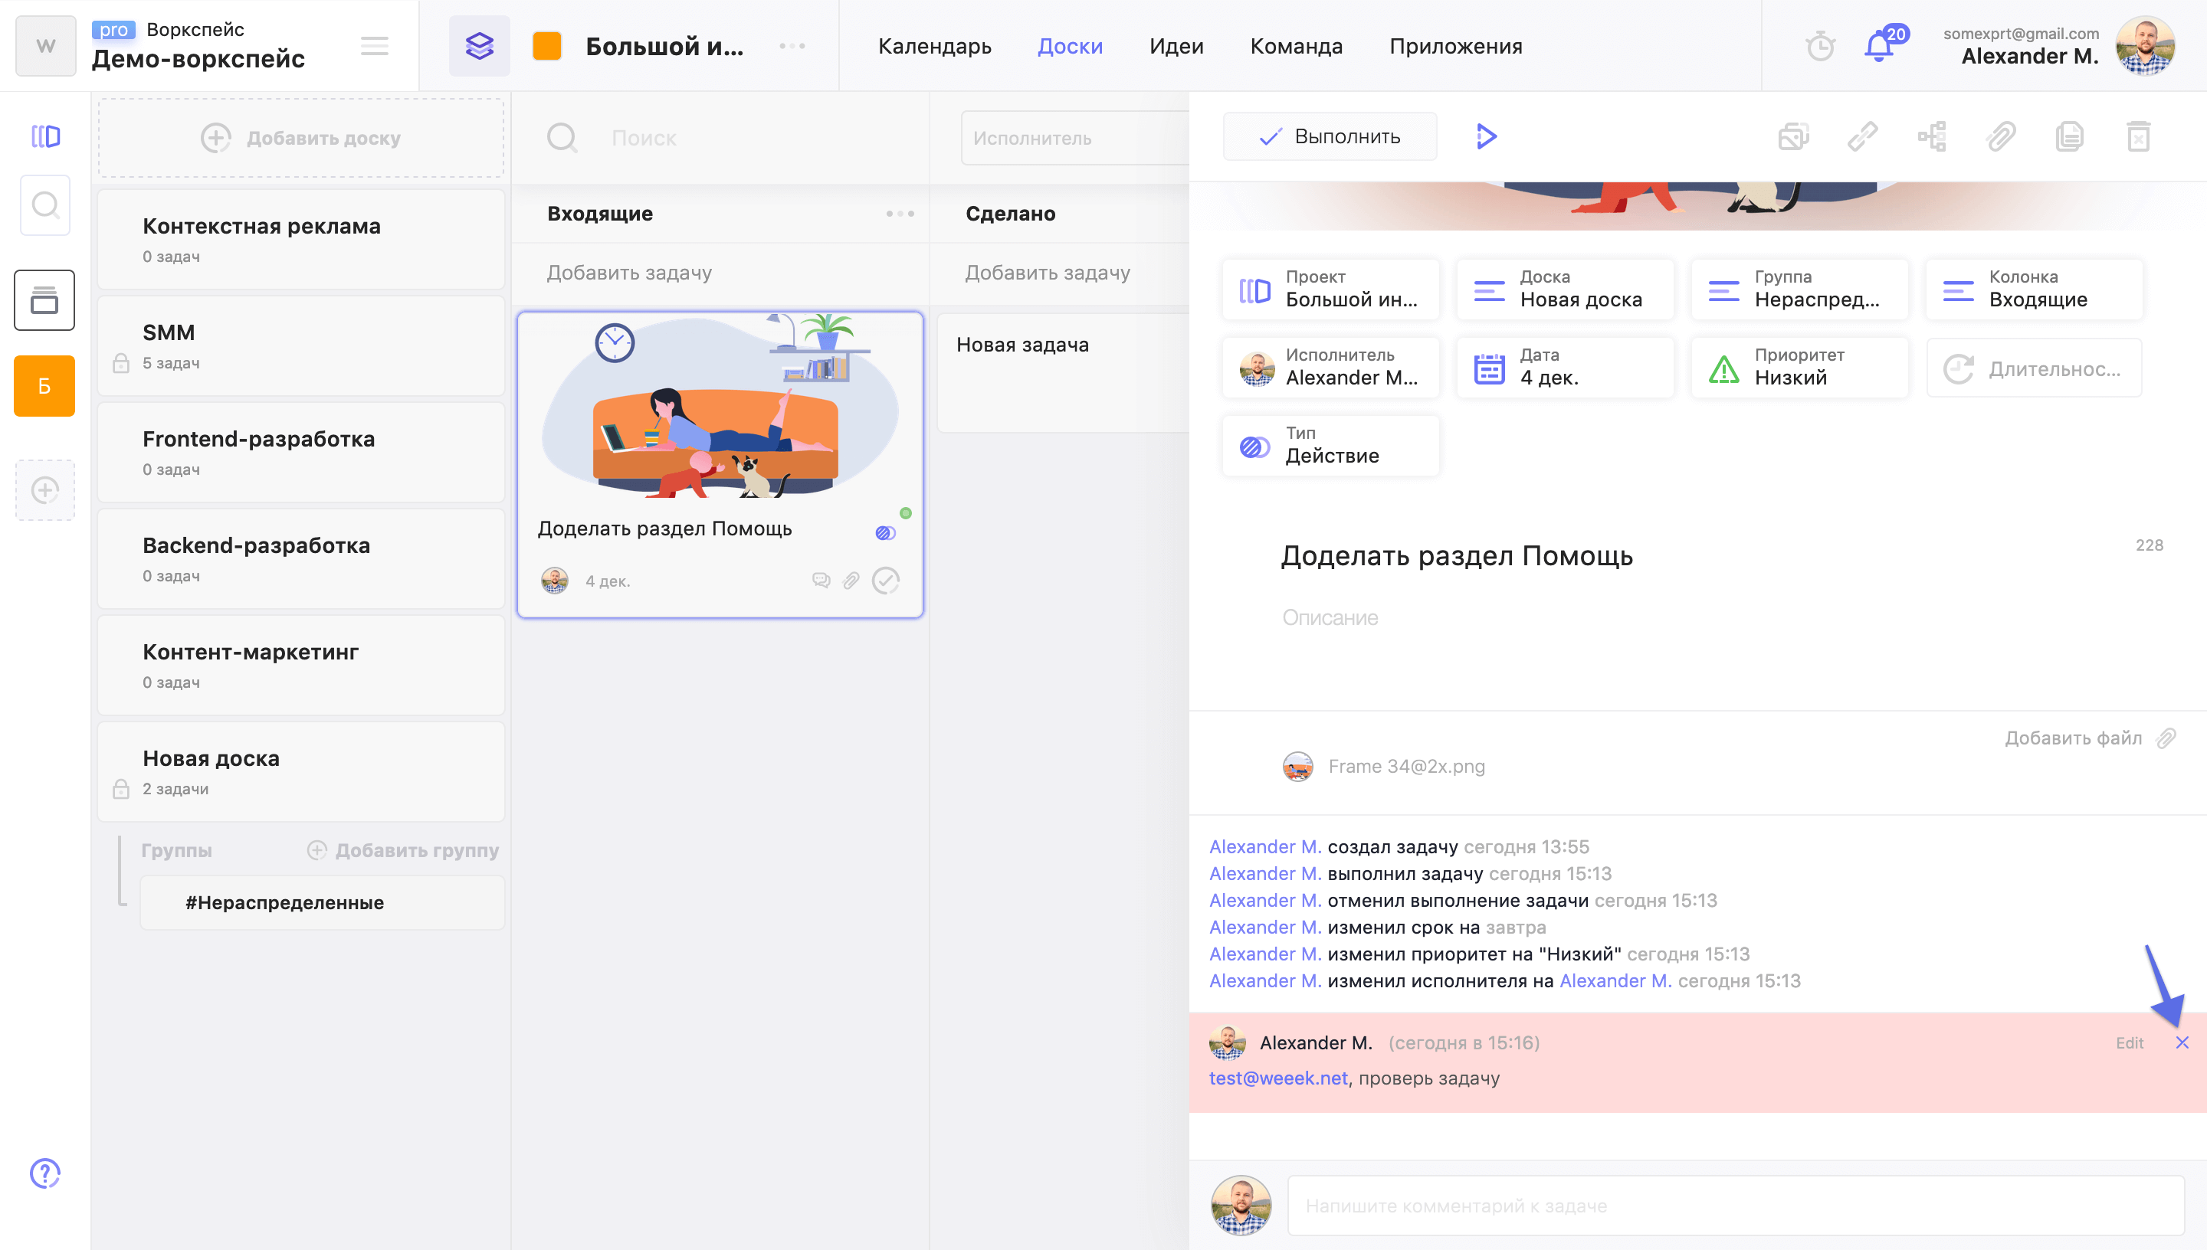
Task: Select the Frontend-разработка board
Action: (301, 453)
